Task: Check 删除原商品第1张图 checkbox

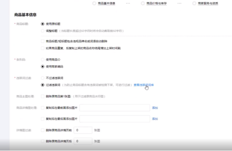Action: click(43, 96)
